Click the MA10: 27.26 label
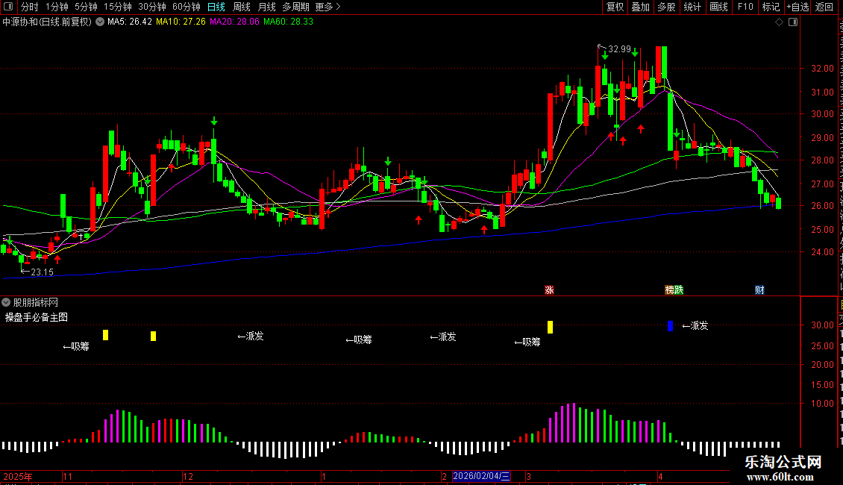The image size is (843, 485). click(x=181, y=22)
